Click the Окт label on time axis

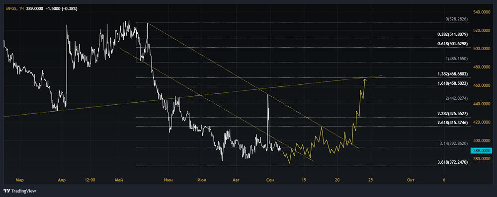pos(411,180)
